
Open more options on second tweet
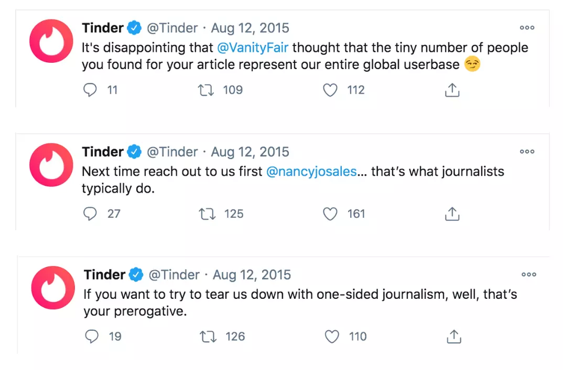[x=527, y=152]
